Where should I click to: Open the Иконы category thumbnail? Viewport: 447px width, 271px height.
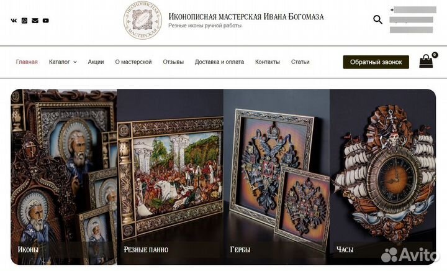tap(64, 177)
